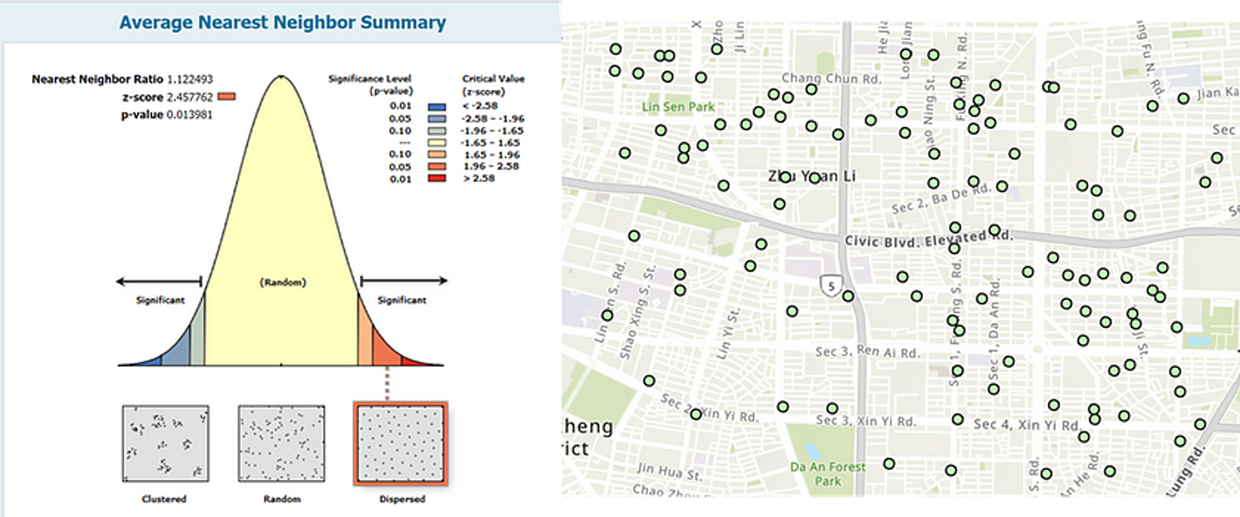Click the route 5 highway shield
Viewport: 1240px width, 517px height.
[x=829, y=283]
